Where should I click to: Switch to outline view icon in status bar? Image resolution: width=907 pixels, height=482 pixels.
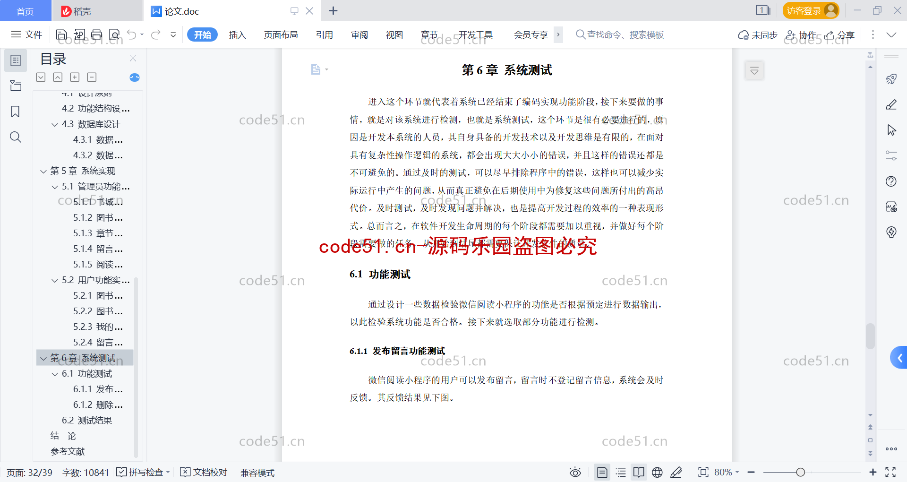click(x=621, y=472)
